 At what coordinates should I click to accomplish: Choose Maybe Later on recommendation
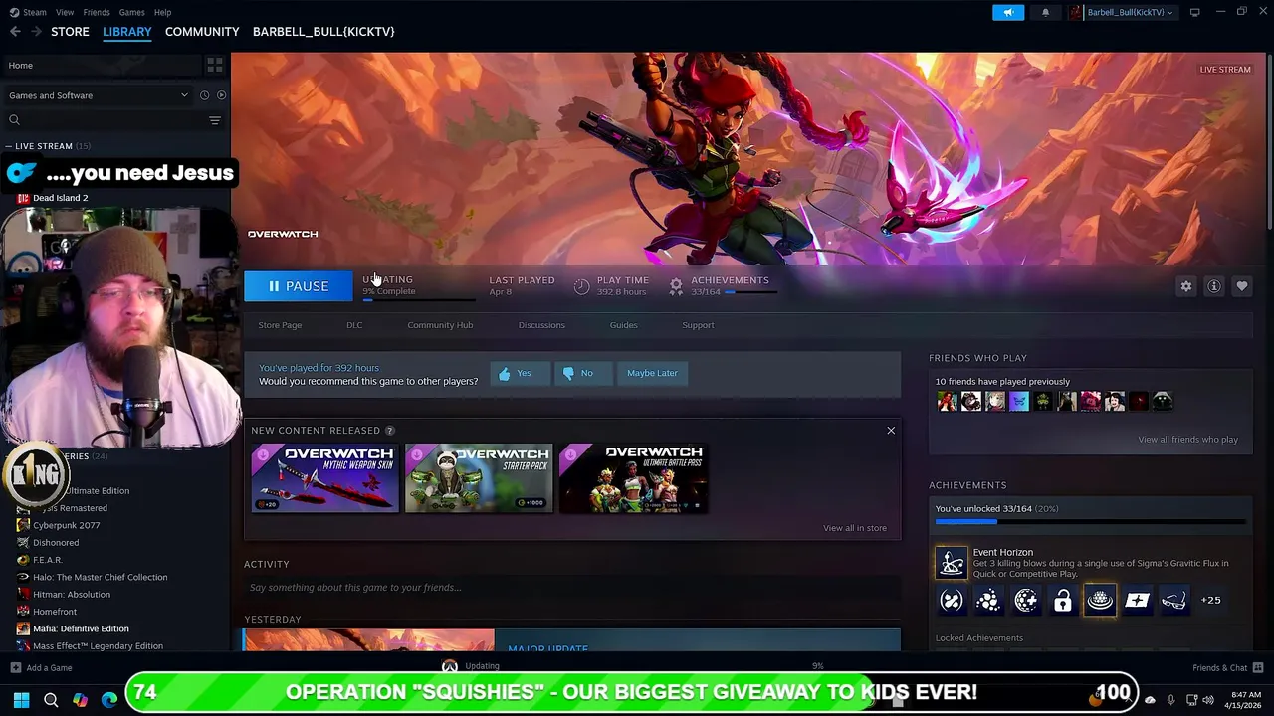tap(652, 373)
